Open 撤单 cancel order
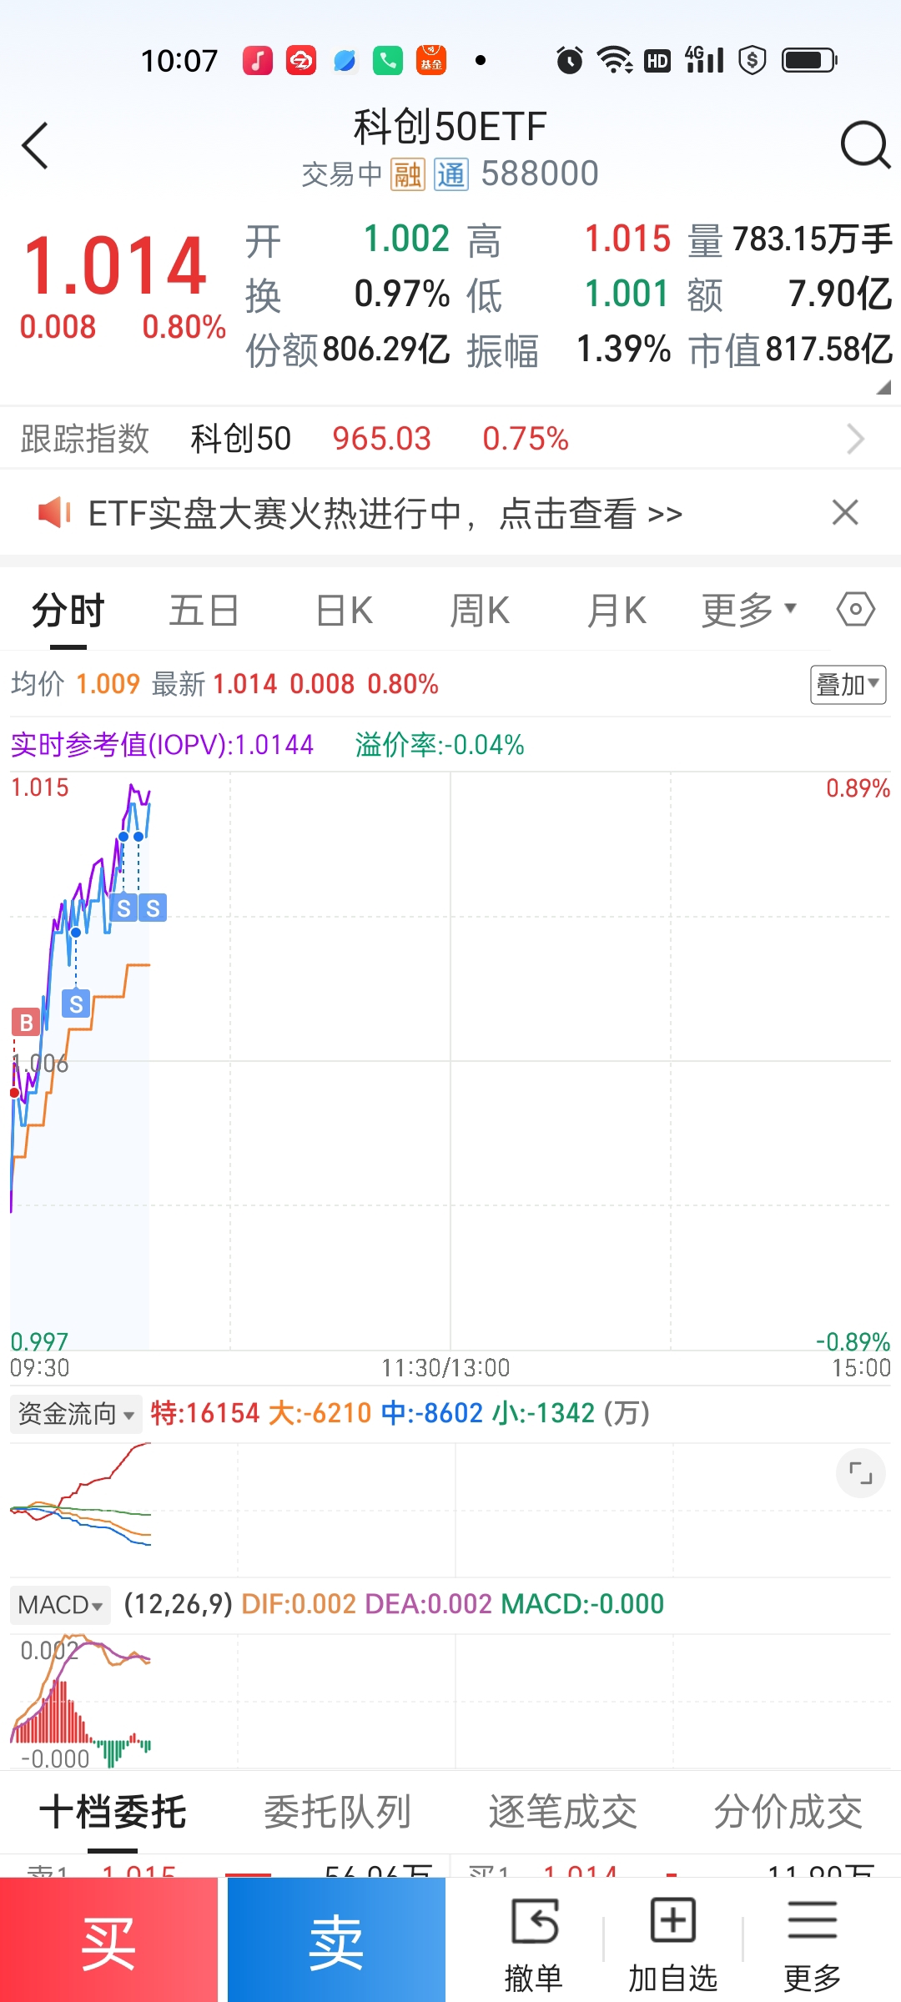The image size is (901, 2002). click(534, 1944)
